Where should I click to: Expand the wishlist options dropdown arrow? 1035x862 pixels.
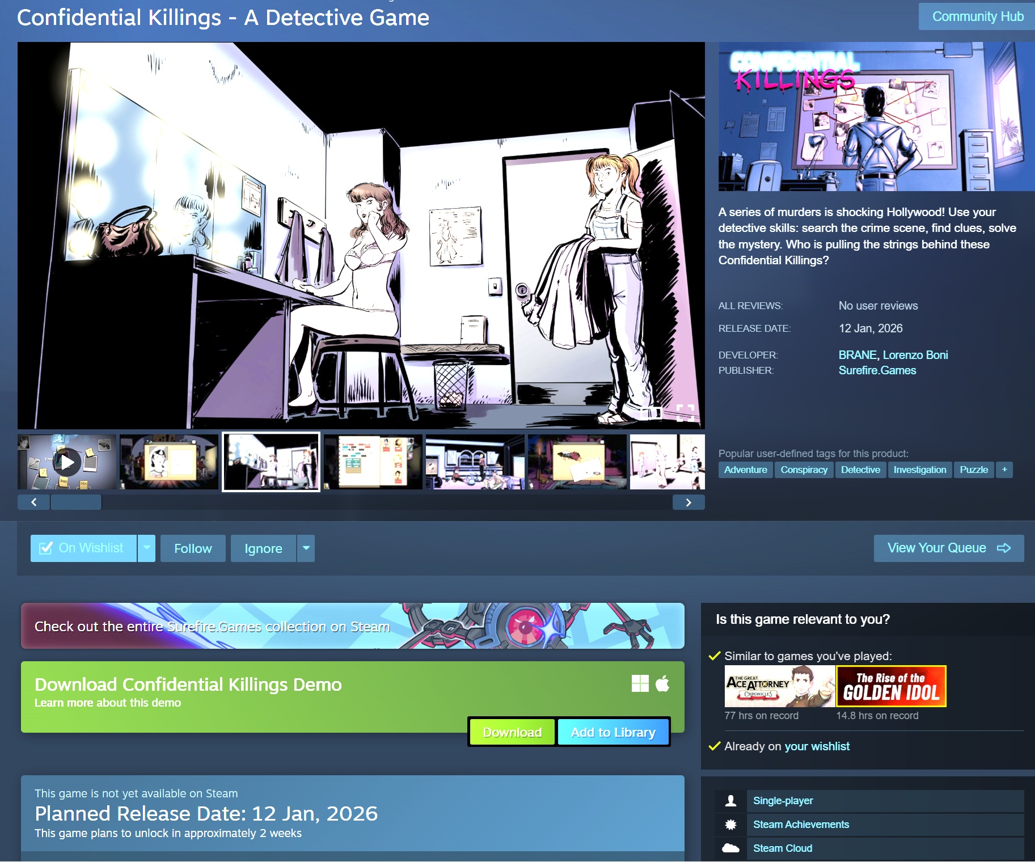pos(146,548)
